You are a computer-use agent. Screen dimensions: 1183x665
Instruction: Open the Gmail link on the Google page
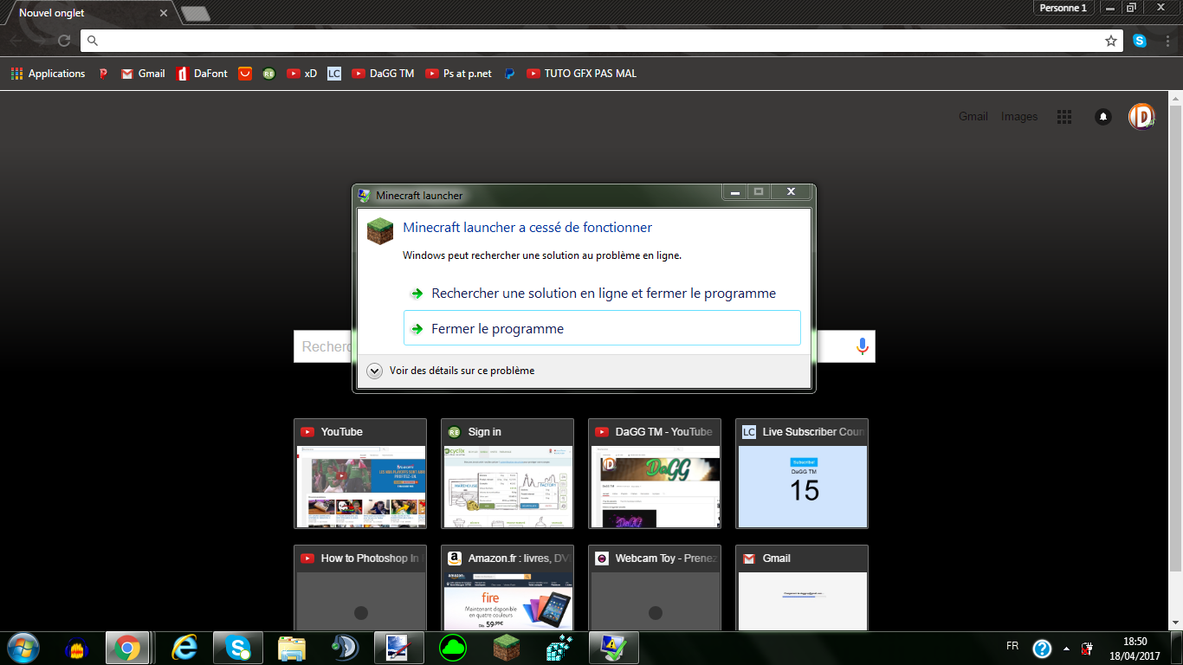(973, 116)
